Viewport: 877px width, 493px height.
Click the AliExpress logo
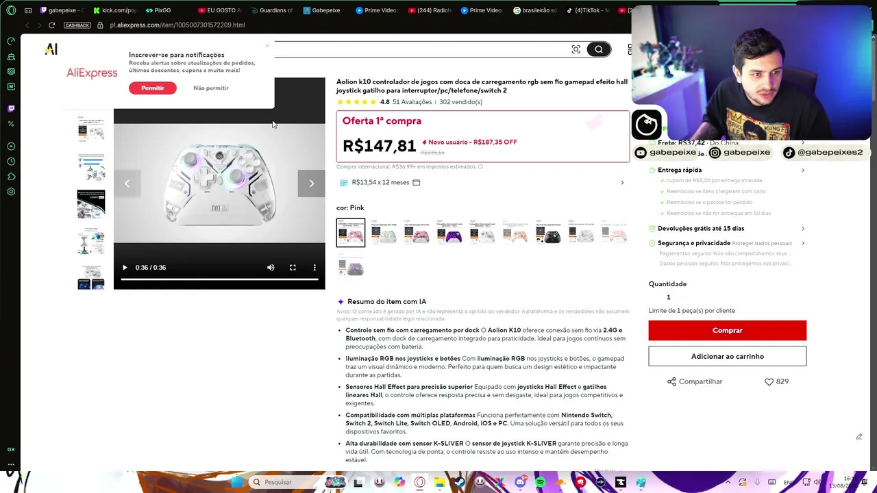point(92,73)
